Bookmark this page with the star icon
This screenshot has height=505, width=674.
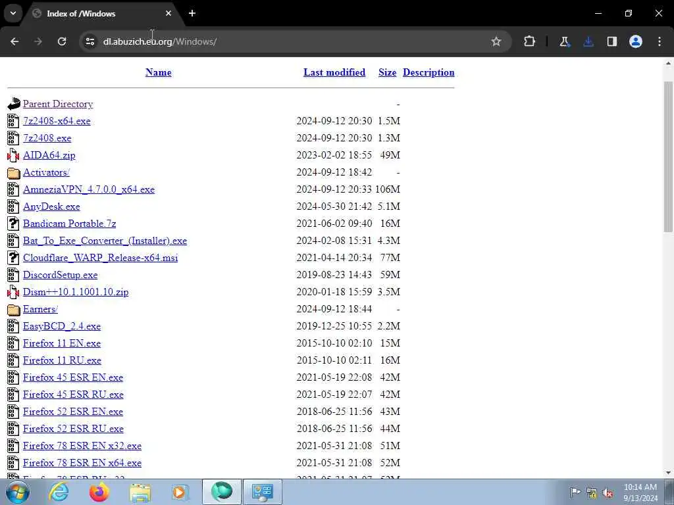496,41
